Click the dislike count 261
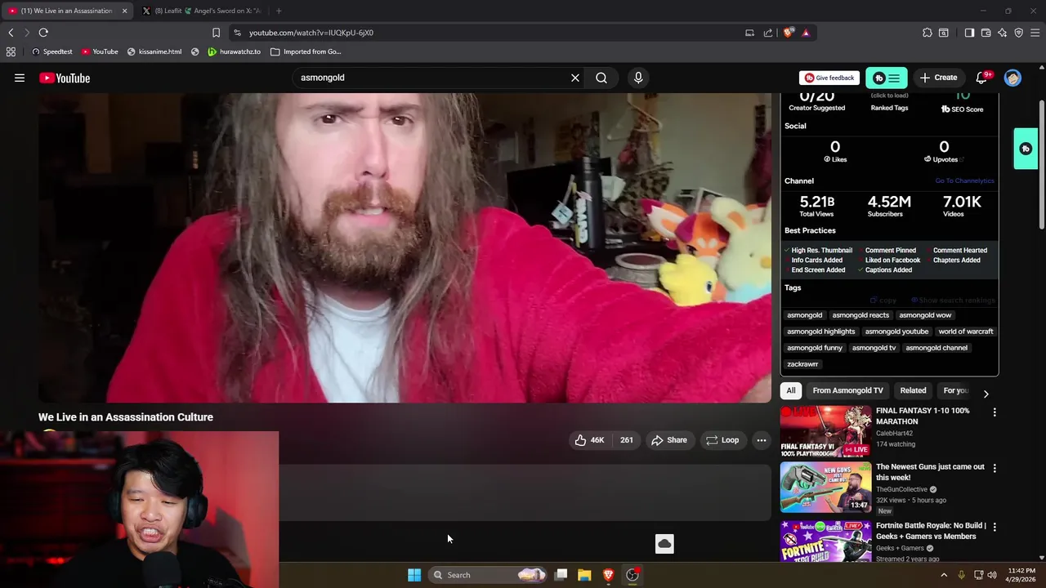This screenshot has width=1046, height=588. point(626,440)
